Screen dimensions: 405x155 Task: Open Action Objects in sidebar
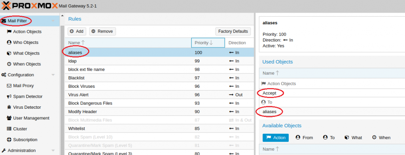(27, 32)
